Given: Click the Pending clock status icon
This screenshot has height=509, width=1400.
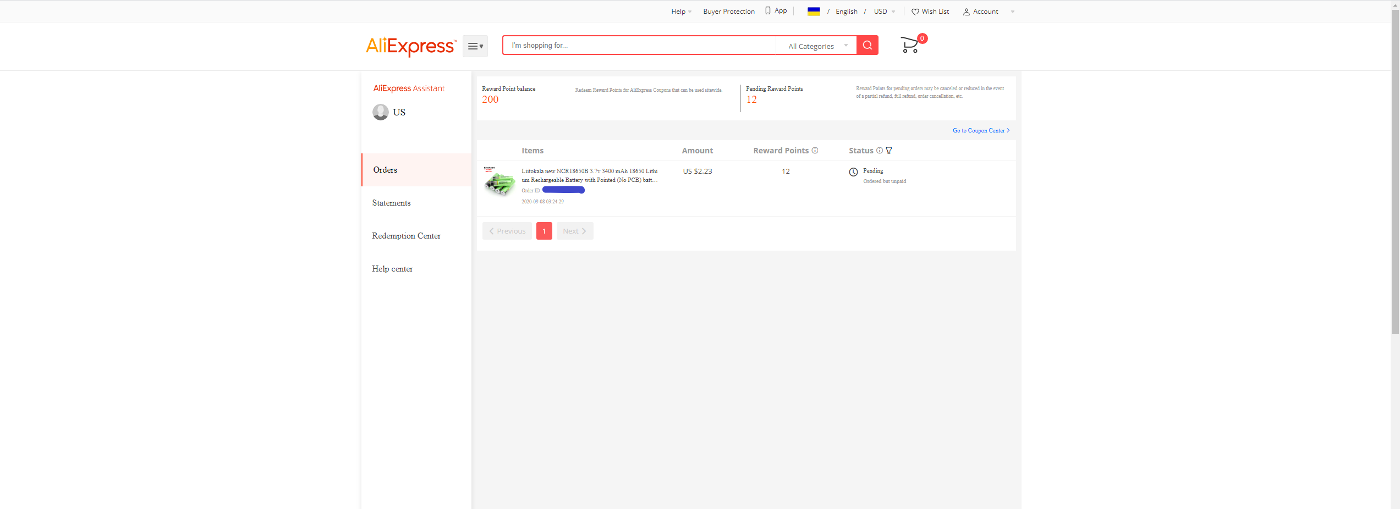Looking at the screenshot, I should coord(854,172).
